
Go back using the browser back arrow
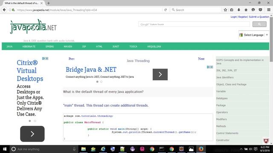4,10
